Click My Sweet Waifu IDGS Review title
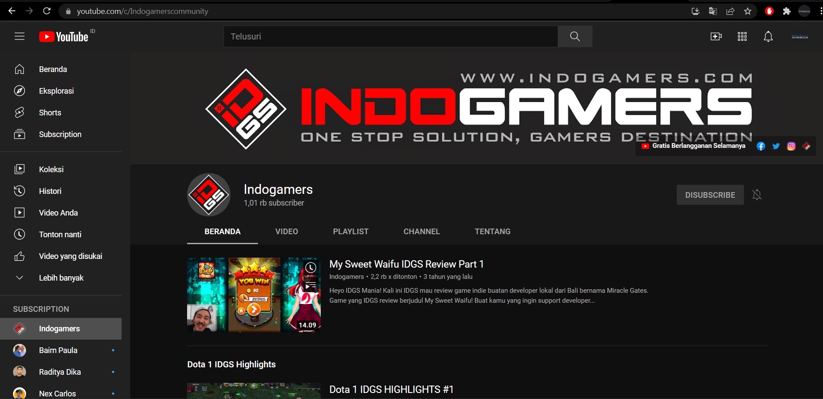 [x=406, y=264]
